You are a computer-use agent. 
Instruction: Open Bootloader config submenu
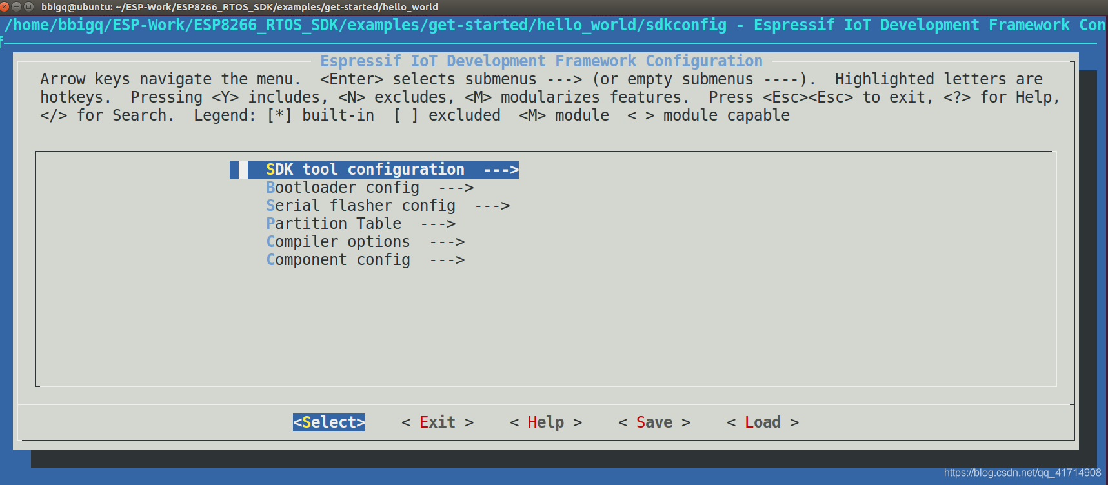370,188
